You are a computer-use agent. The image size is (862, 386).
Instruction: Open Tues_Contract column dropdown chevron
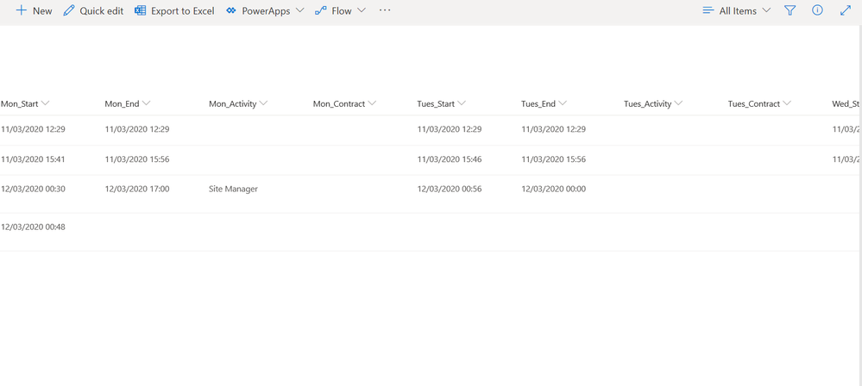click(x=787, y=103)
